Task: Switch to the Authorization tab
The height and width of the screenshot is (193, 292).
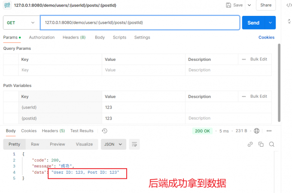Action: tap(42, 37)
